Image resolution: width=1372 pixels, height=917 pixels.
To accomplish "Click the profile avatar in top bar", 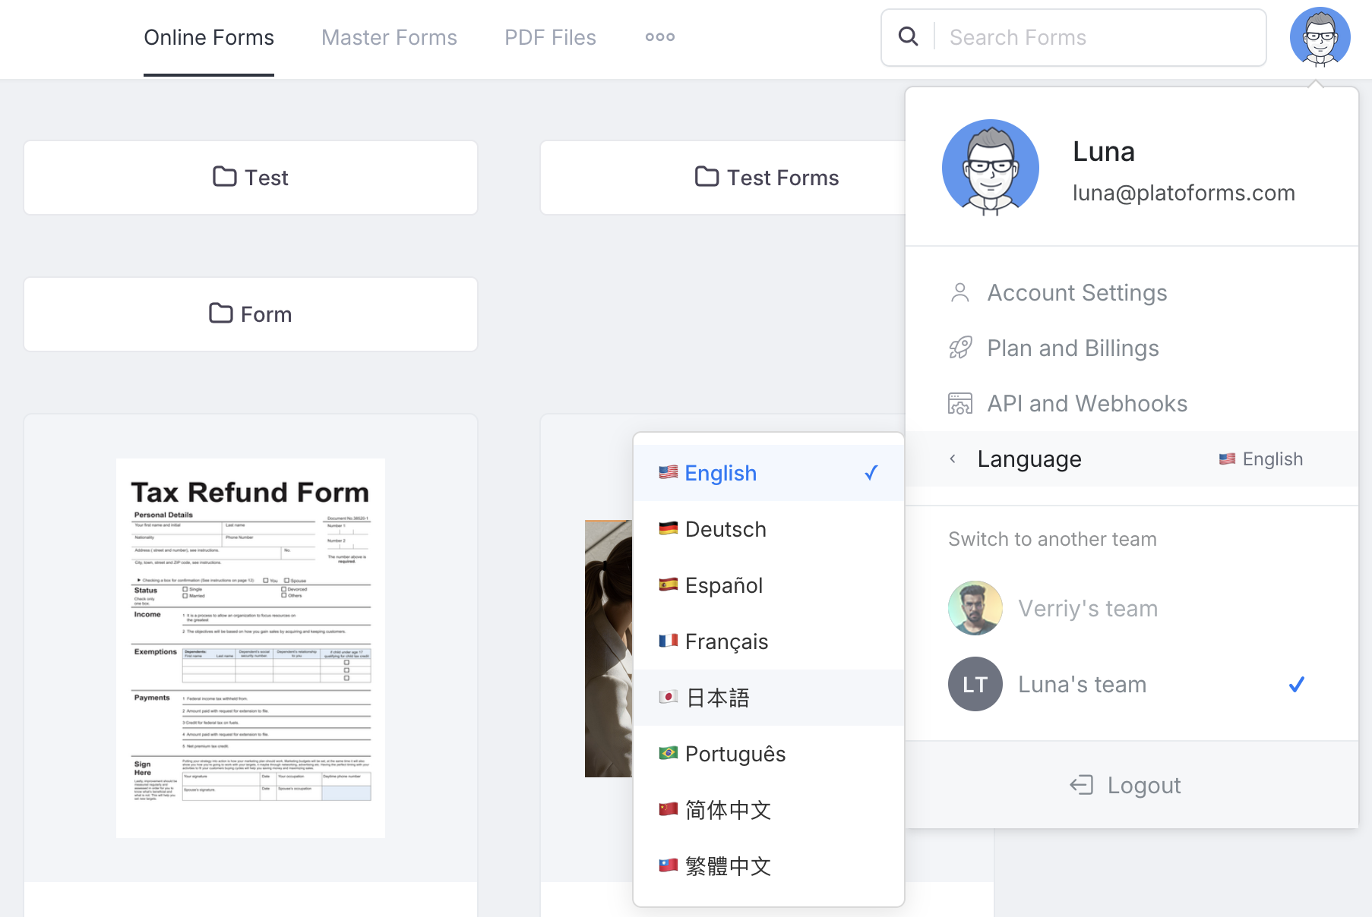I will click(1320, 37).
